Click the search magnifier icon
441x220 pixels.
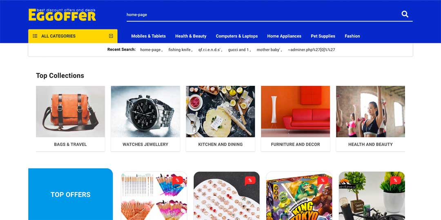(x=405, y=14)
